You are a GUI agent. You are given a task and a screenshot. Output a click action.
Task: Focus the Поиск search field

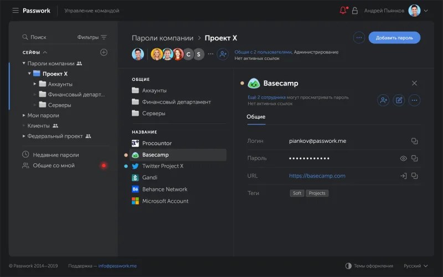(38, 37)
